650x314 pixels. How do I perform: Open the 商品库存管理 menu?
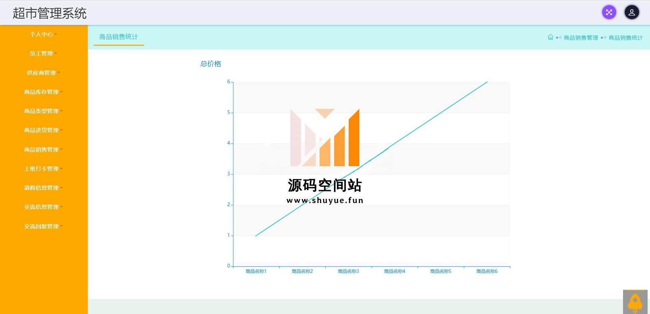[43, 92]
